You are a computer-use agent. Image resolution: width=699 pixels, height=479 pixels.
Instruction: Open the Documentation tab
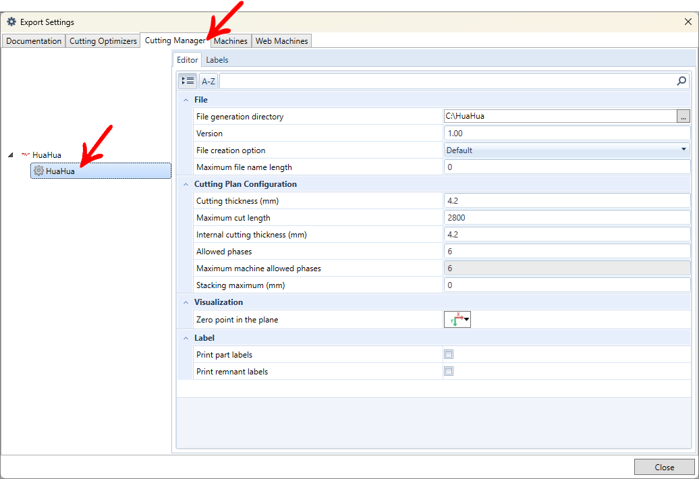34,41
